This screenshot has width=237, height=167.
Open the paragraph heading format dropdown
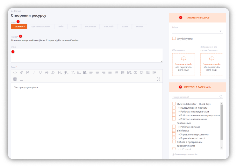[60, 73]
